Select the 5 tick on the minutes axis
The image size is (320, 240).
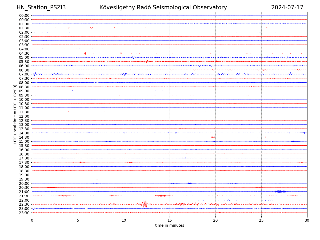pos(78,221)
